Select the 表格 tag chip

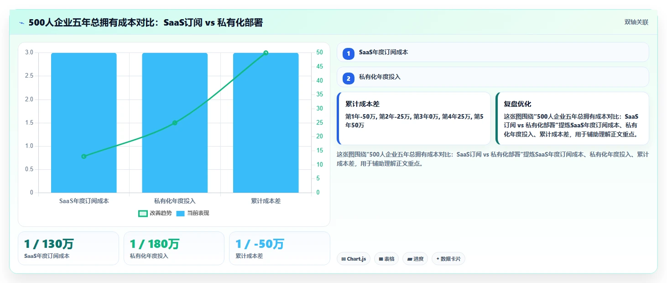click(x=386, y=259)
